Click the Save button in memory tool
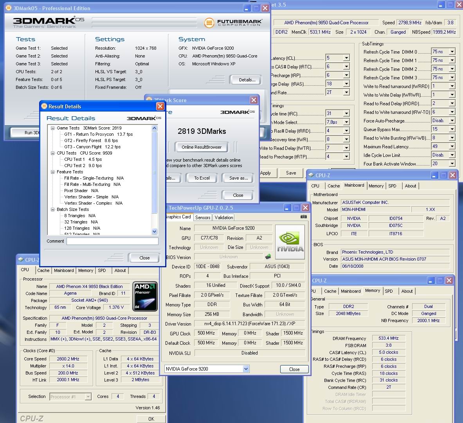The image size is (463, 423). [291, 173]
